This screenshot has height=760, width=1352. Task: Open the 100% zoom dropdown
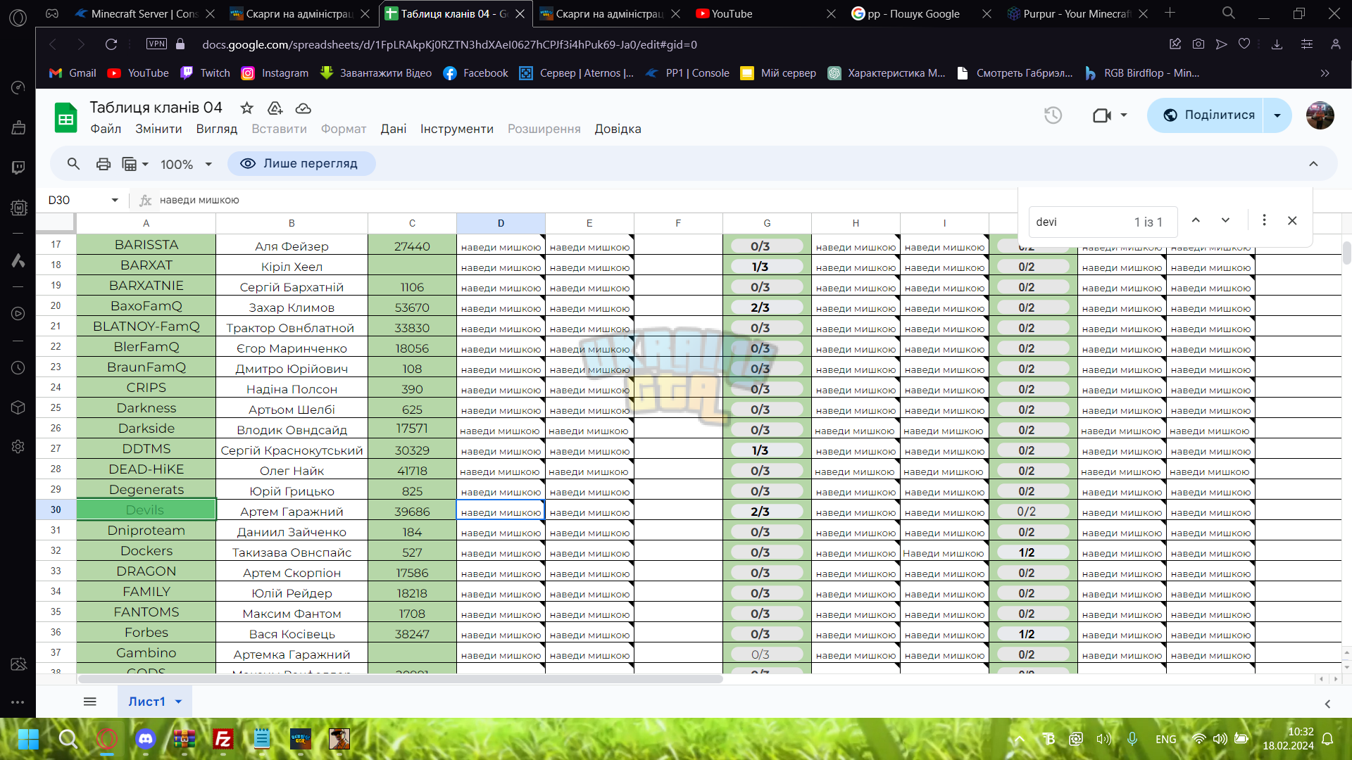coord(186,164)
